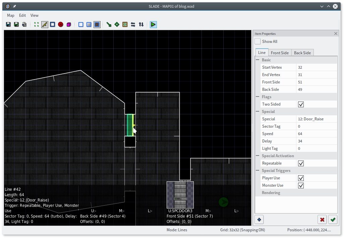Image resolution: width=345 pixels, height=239 pixels.
Task: Toggle the Repeatable checkbox
Action: pos(301,163)
